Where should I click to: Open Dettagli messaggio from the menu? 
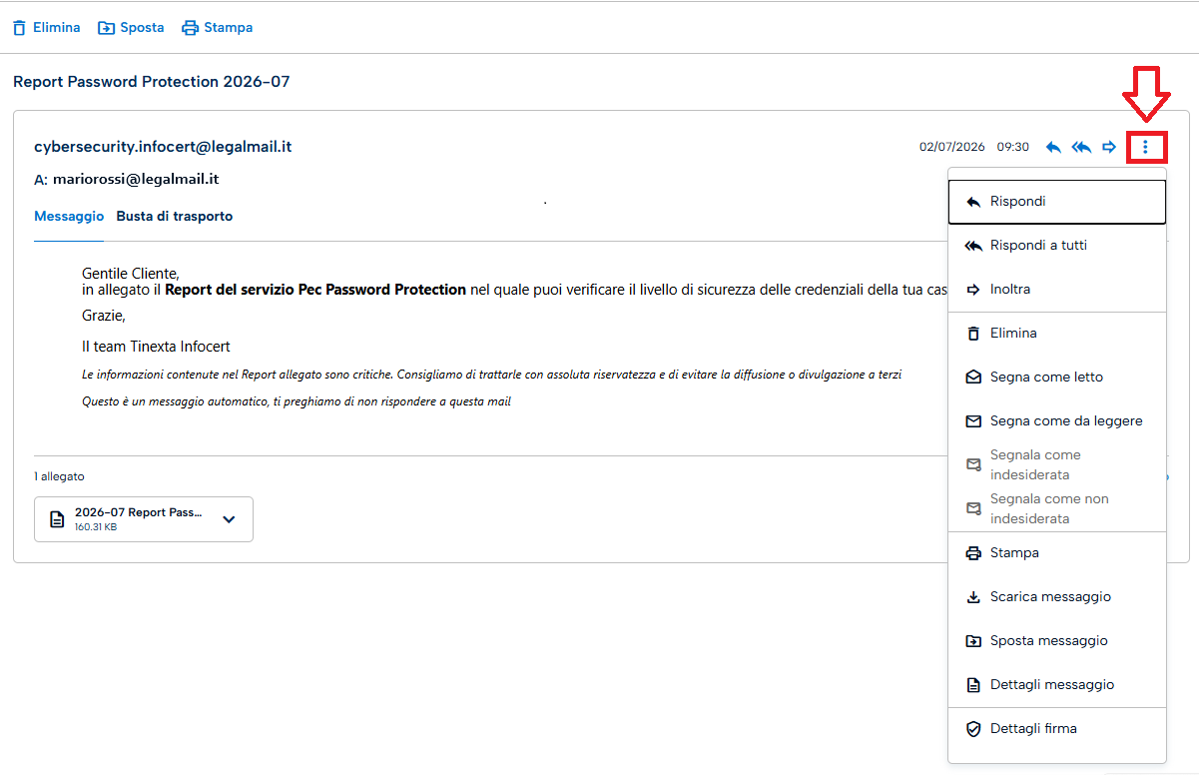pyautogui.click(x=1057, y=685)
